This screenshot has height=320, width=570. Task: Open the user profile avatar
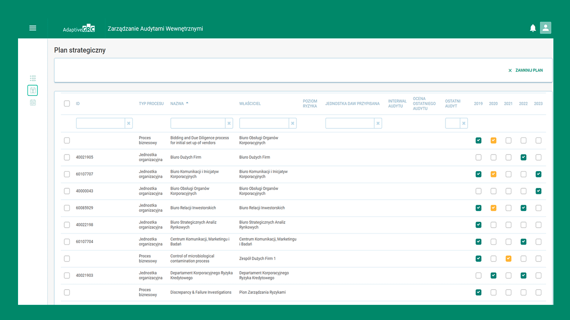click(546, 28)
